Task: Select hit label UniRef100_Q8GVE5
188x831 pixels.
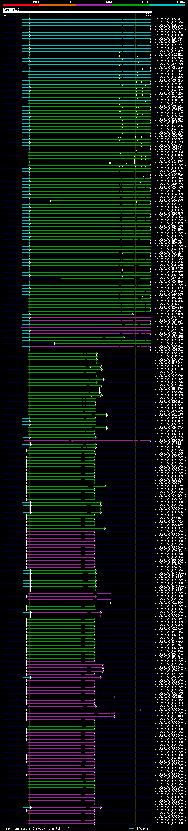Action: tap(169, 337)
